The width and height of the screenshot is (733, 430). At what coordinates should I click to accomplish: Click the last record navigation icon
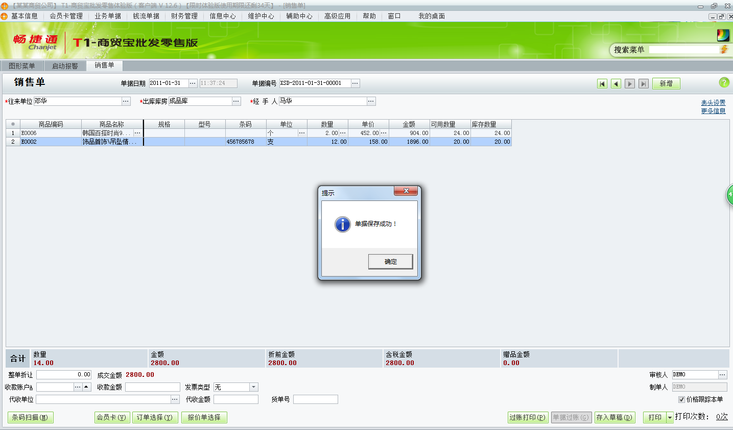point(643,83)
